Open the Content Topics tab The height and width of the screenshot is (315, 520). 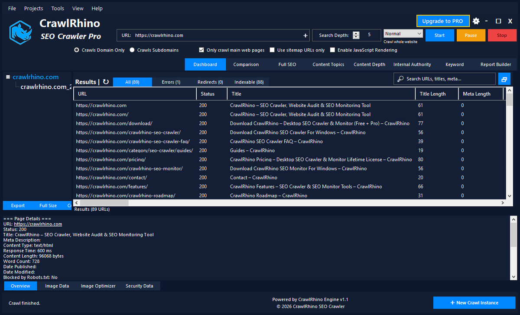pos(328,64)
